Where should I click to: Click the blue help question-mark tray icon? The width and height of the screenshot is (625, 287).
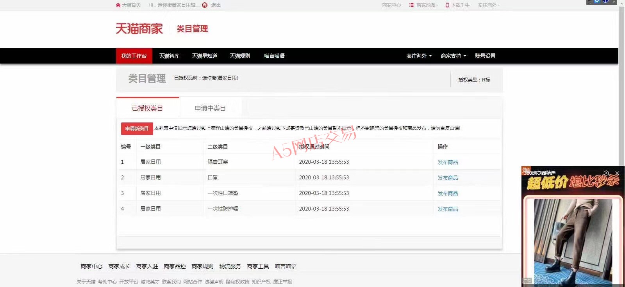tap(605, 2)
